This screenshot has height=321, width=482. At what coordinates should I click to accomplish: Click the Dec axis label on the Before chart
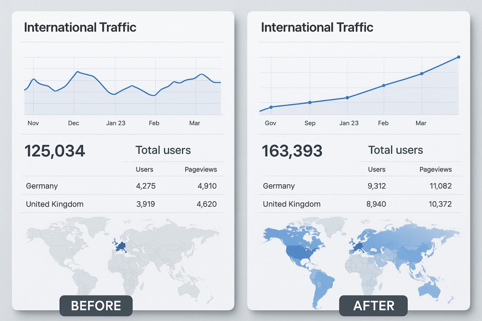(x=74, y=123)
